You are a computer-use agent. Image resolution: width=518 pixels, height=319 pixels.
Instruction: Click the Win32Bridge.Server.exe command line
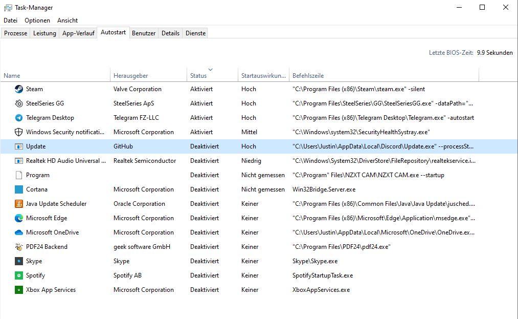coord(324,189)
